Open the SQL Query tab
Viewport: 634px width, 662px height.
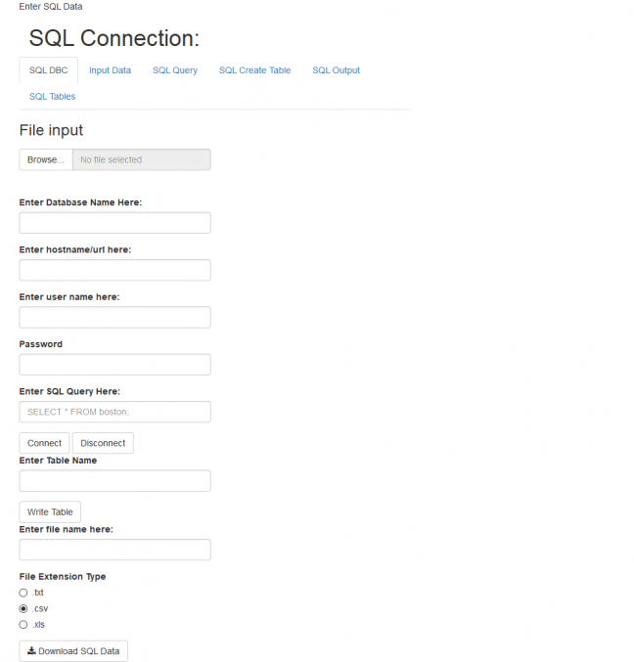pyautogui.click(x=175, y=70)
